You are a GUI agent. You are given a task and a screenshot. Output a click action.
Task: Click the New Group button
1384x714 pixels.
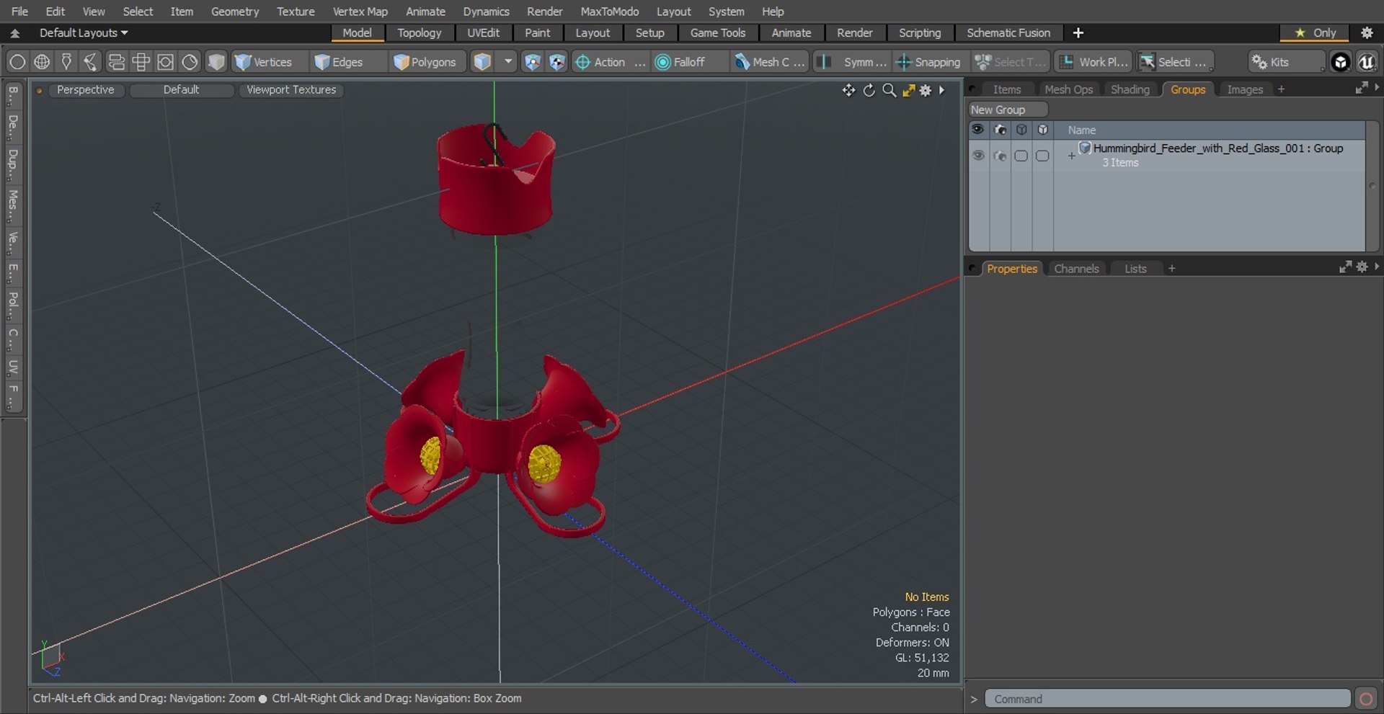(1007, 110)
